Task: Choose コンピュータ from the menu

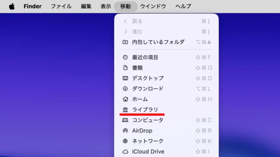Action: point(166,120)
